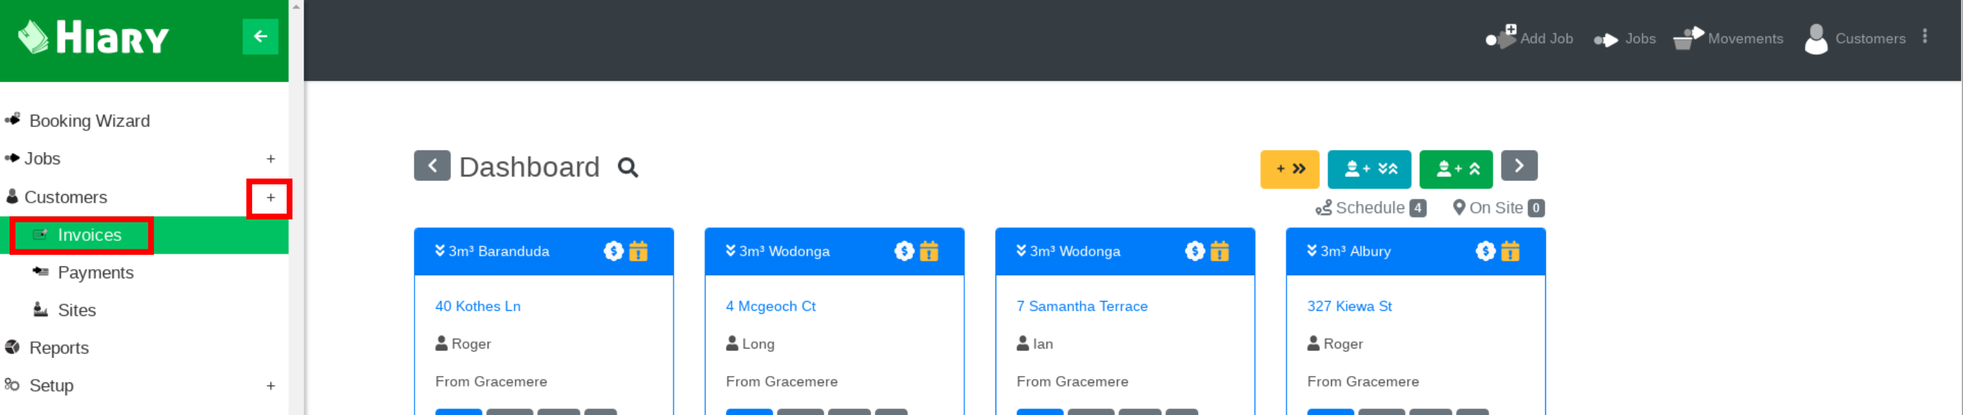Collapse the sidebar with the arrow button

click(x=260, y=36)
